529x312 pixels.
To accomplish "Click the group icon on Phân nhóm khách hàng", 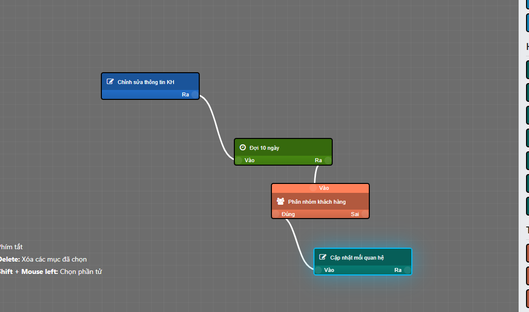I will click(x=280, y=201).
